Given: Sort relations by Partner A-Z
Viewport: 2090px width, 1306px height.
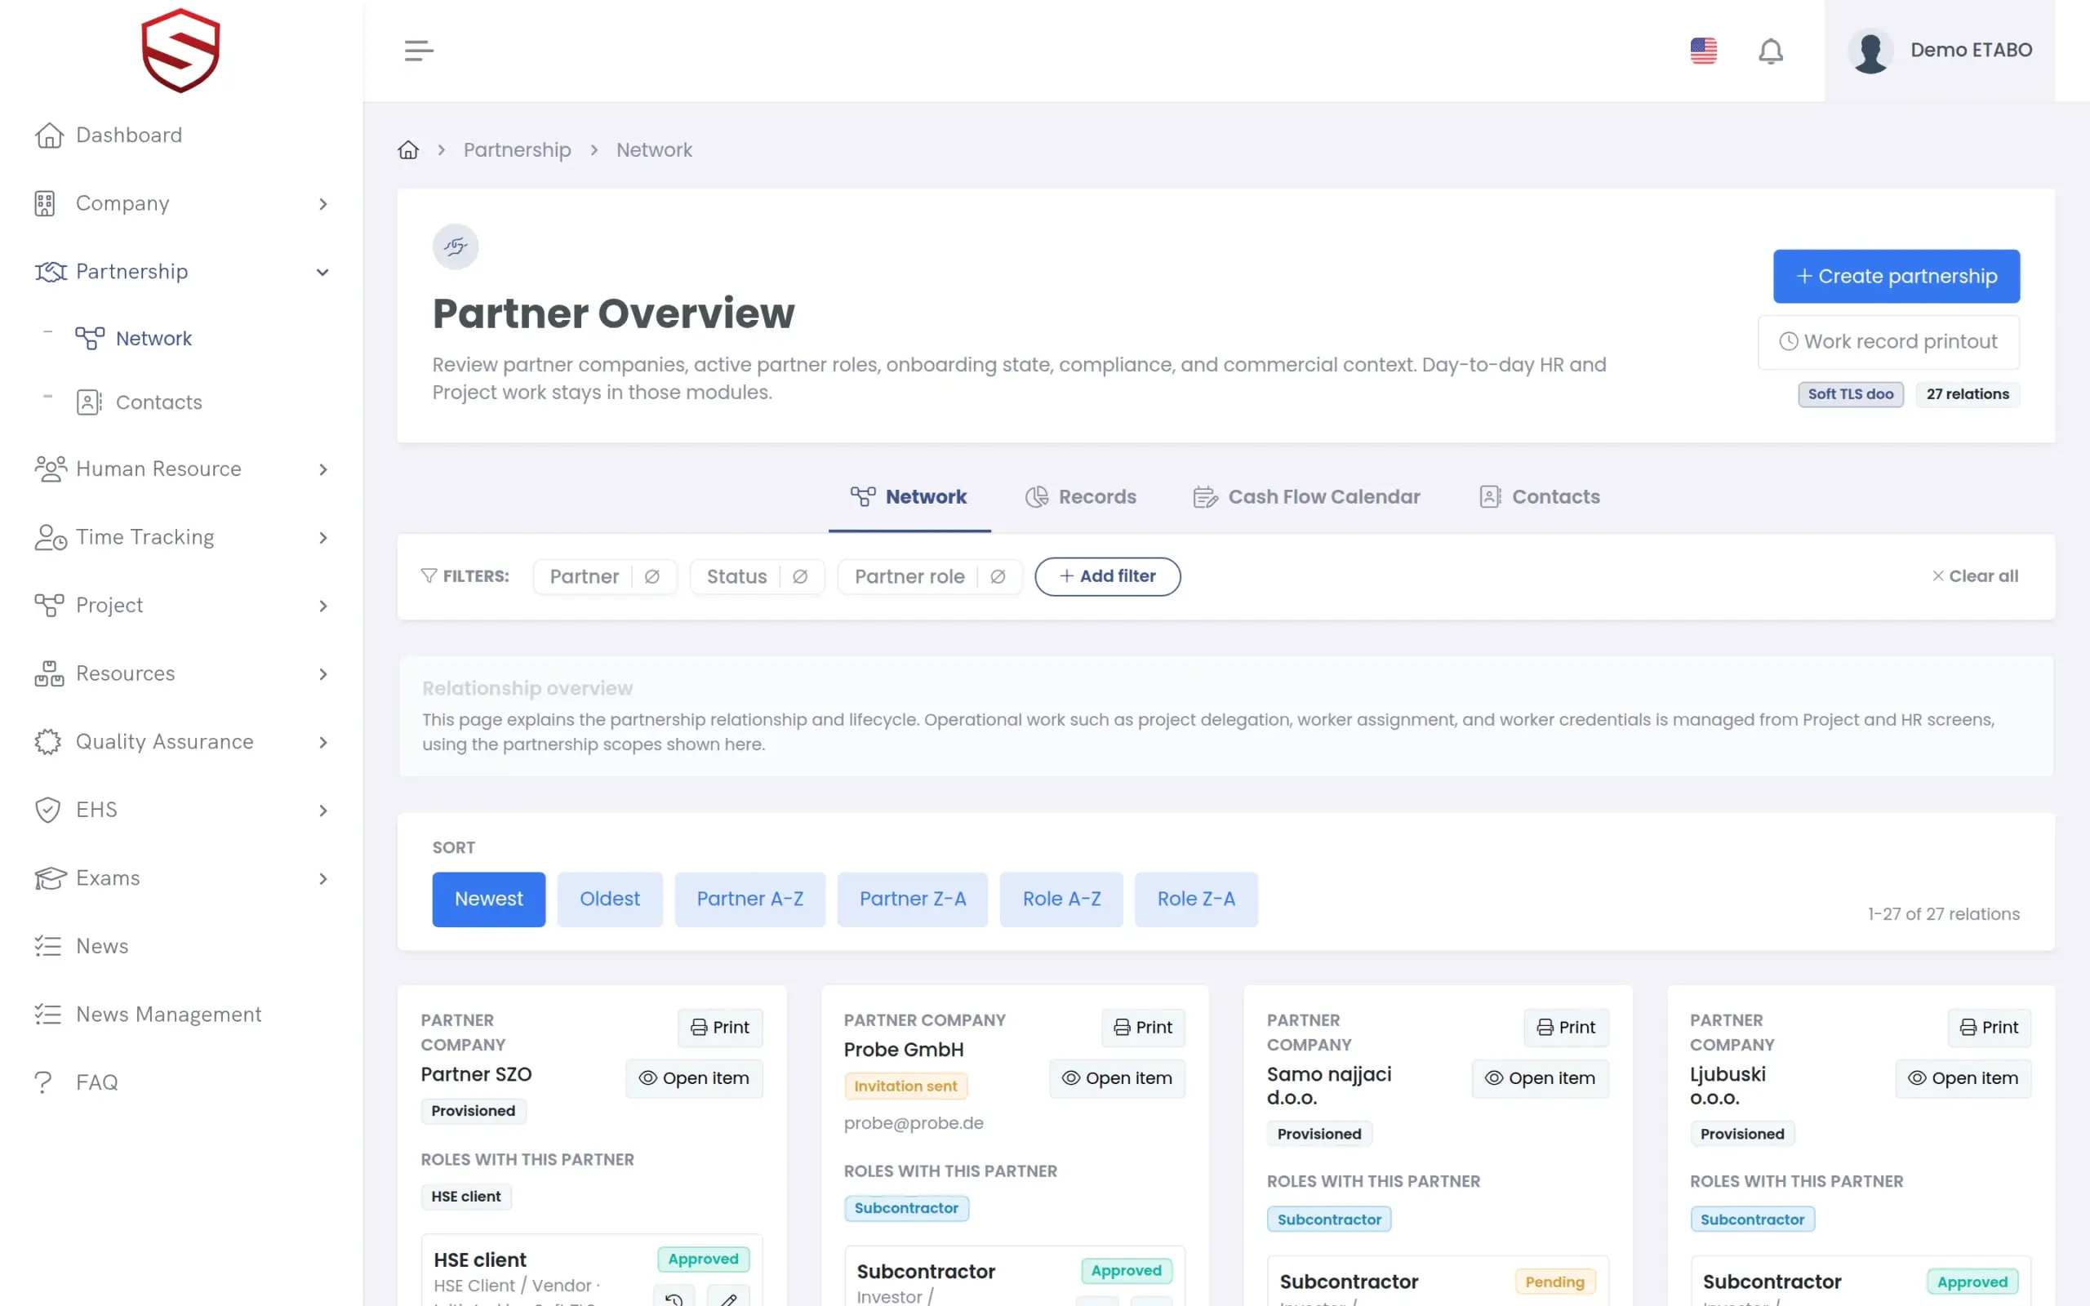Looking at the screenshot, I should click(x=749, y=900).
